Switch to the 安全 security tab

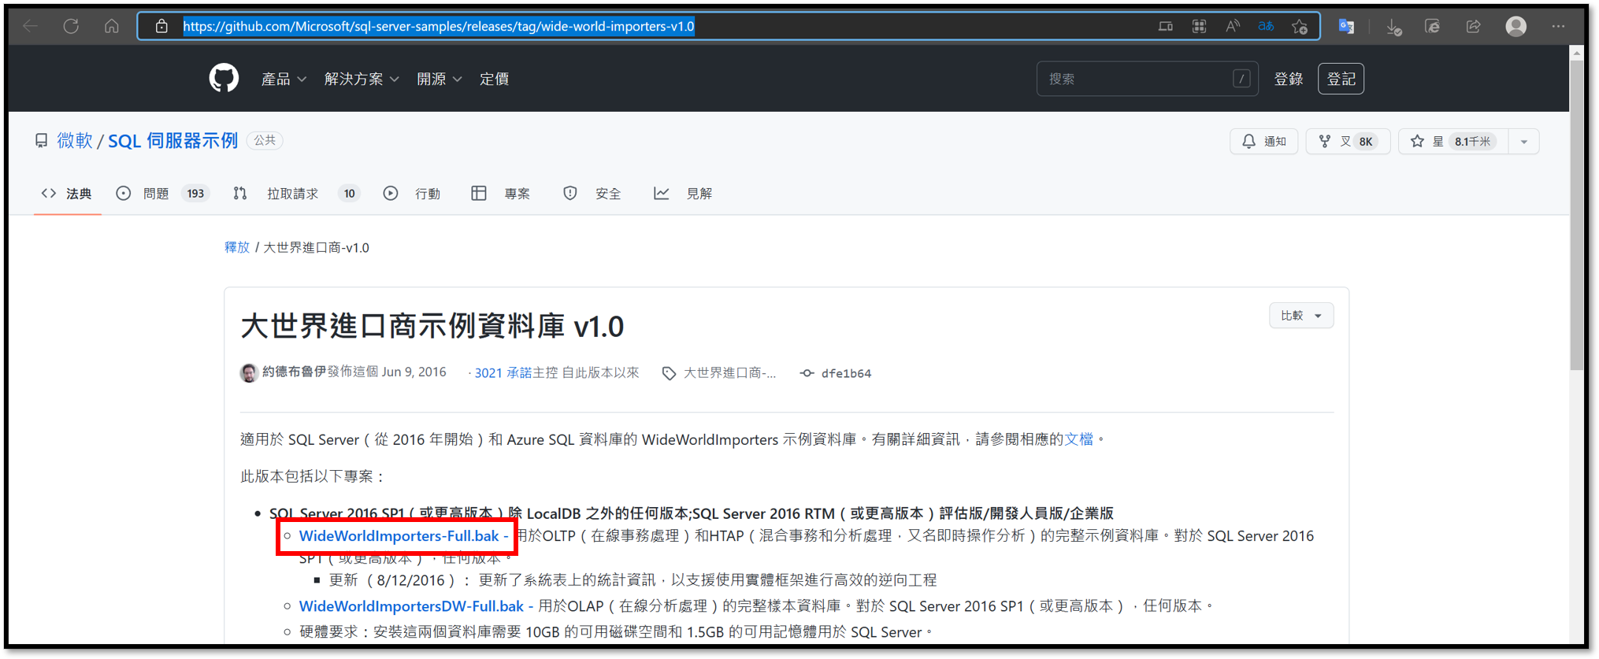point(592,194)
